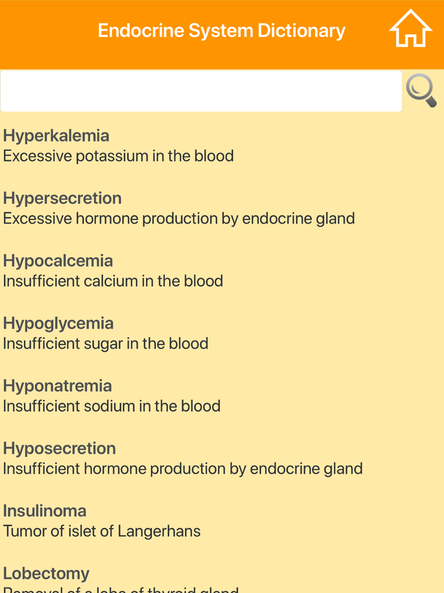Viewport: 444px width, 593px height.
Task: Select the Hyposecretion term
Action: 59,449
